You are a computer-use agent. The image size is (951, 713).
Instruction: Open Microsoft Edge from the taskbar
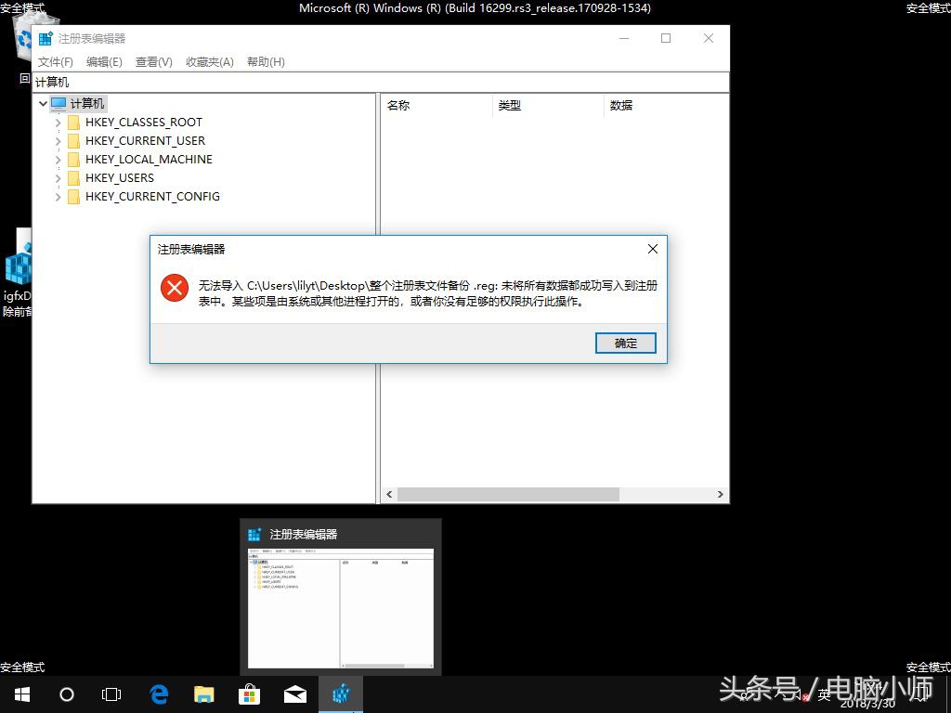158,694
